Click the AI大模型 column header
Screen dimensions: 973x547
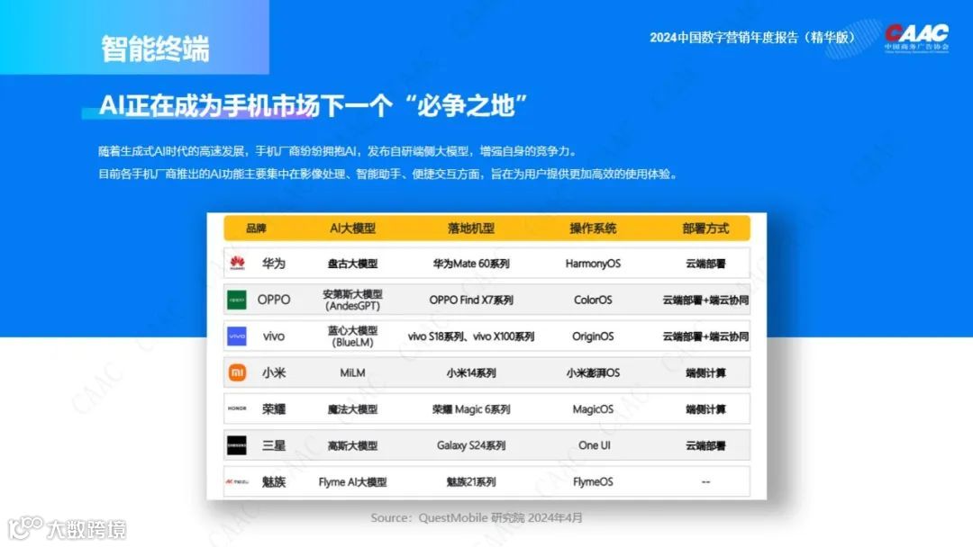pyautogui.click(x=352, y=229)
